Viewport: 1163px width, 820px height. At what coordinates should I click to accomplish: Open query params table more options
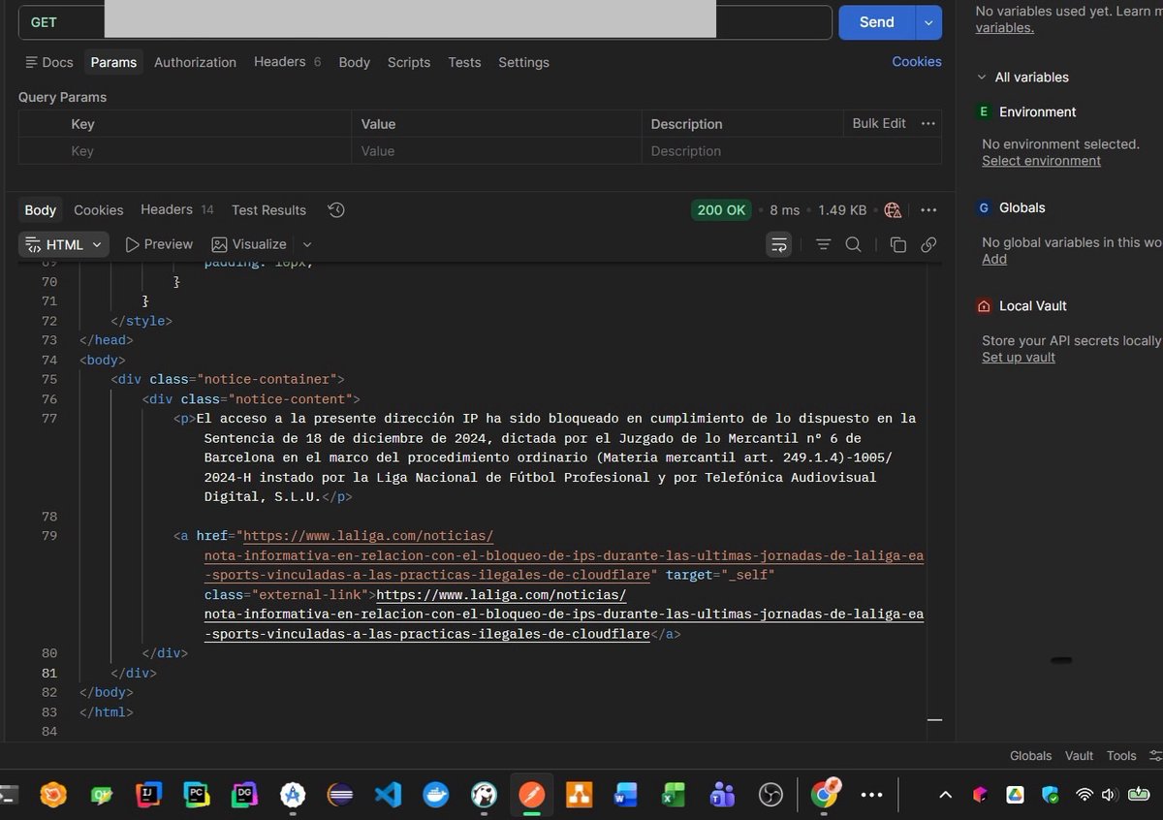928,124
